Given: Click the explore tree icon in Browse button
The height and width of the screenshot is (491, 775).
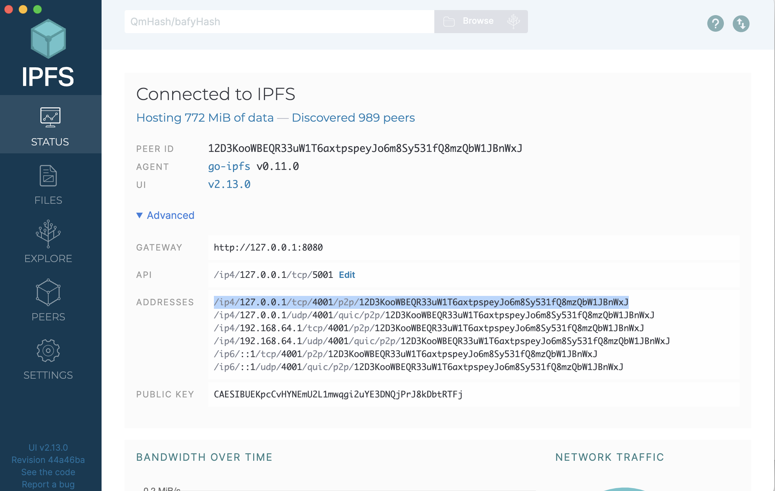Looking at the screenshot, I should pos(514,21).
